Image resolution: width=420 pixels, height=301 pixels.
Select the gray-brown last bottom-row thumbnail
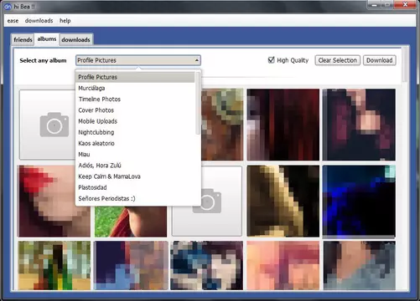click(x=359, y=266)
